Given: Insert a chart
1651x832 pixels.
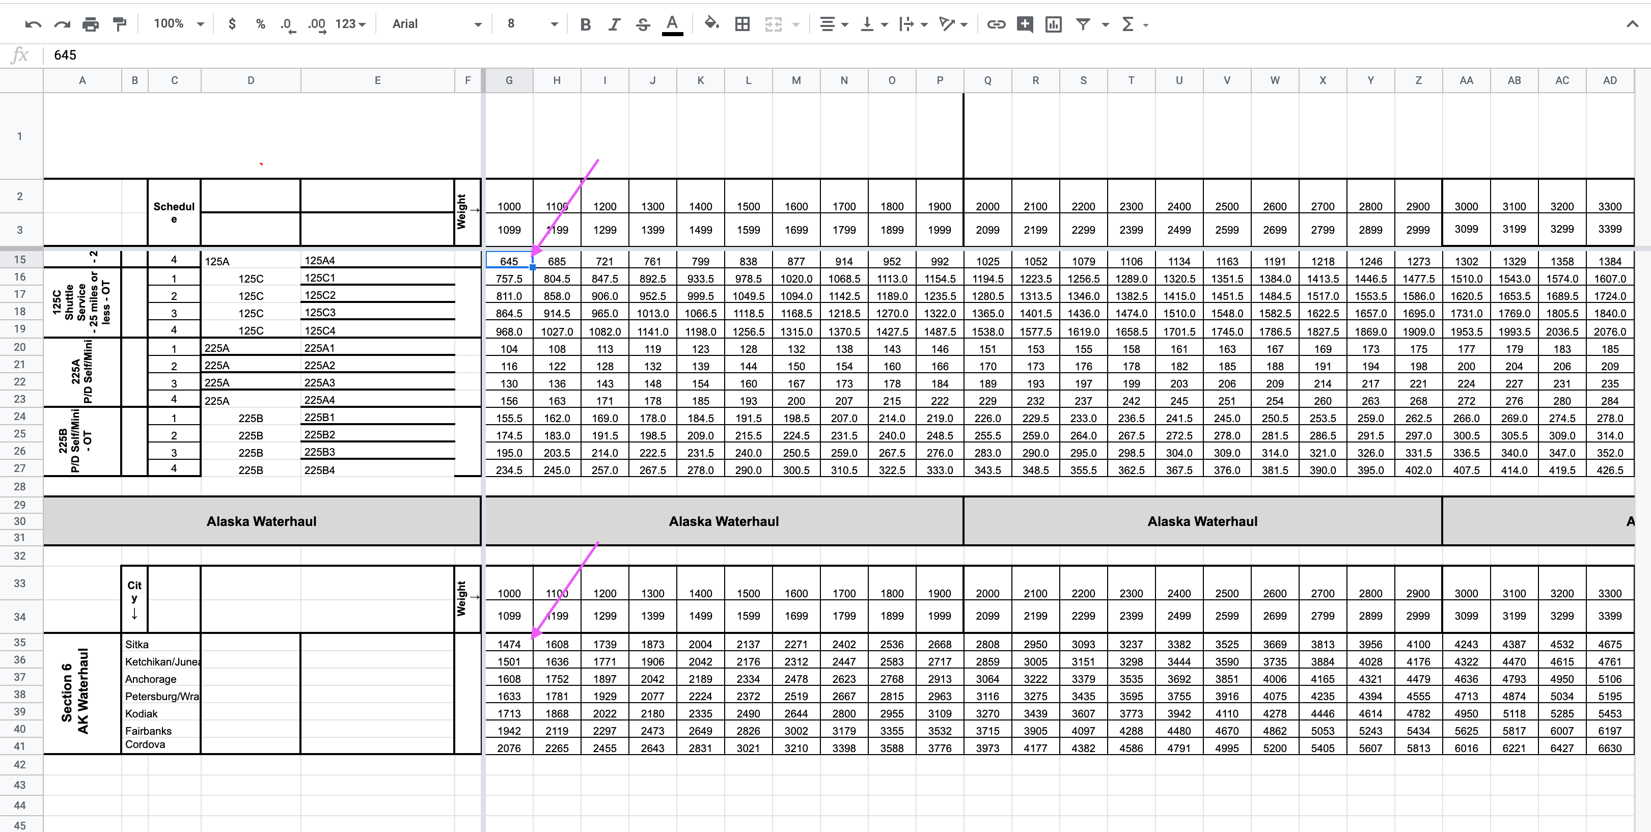Looking at the screenshot, I should [1053, 24].
